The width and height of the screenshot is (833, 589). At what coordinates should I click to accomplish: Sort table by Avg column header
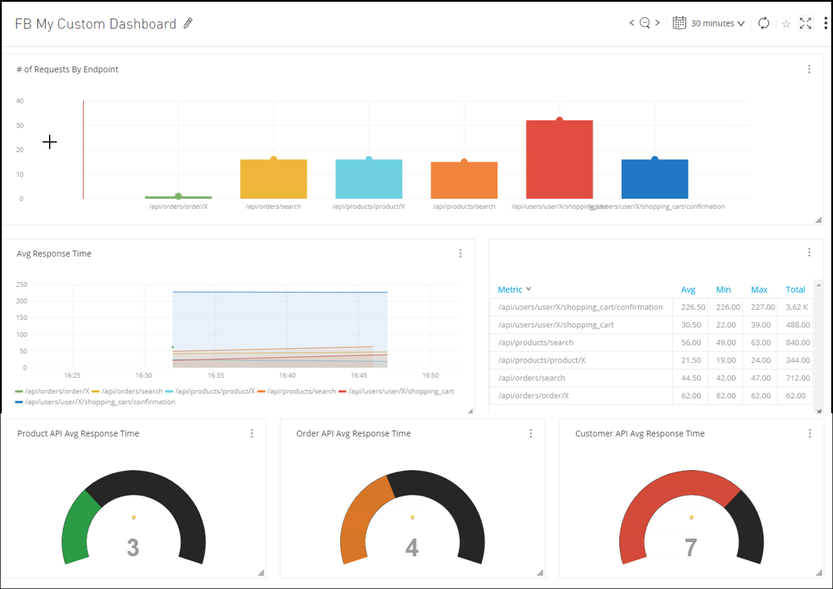click(x=688, y=290)
